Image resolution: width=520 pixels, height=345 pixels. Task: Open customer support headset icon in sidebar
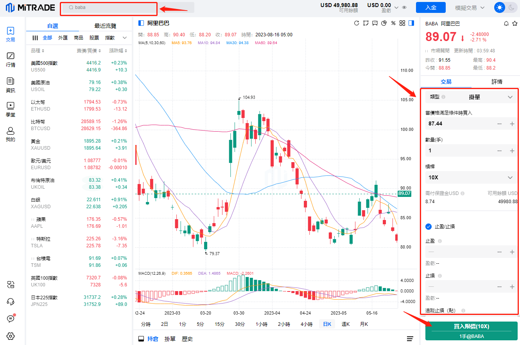[x=11, y=302]
